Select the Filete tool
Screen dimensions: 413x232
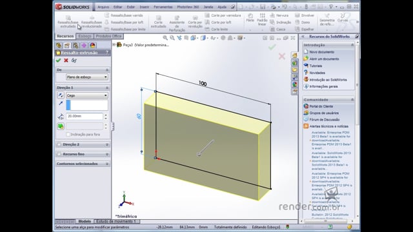pos(250,18)
